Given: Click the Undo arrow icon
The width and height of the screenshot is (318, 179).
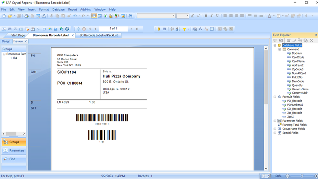Looking at the screenshot, I should pyautogui.click(x=75, y=16).
